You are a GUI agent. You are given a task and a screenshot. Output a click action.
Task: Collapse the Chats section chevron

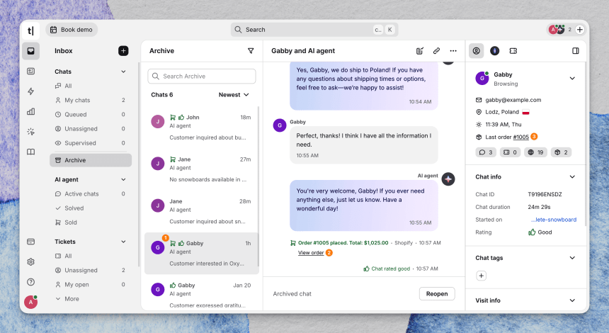pos(123,72)
